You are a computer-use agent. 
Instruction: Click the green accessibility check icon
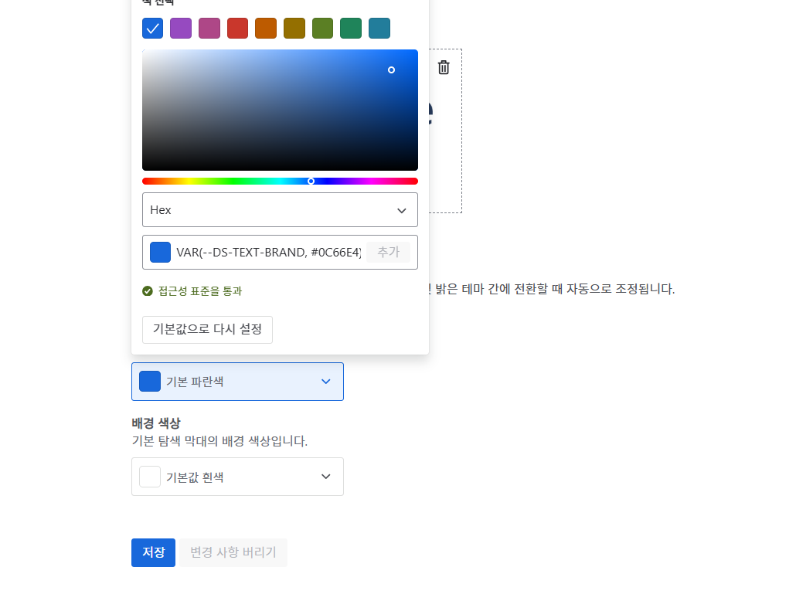click(148, 291)
